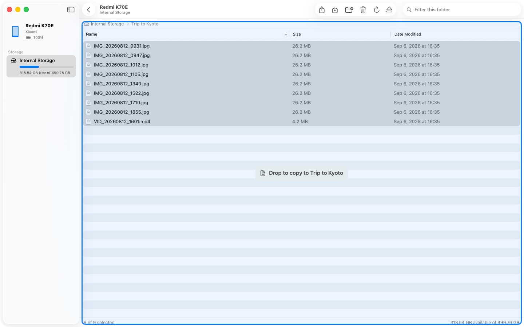Focus the Filter this folder search field
This screenshot has width=524, height=327.
click(x=462, y=10)
